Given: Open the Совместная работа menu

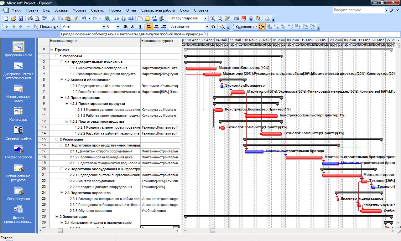Looking at the screenshot, I should click(x=158, y=10).
